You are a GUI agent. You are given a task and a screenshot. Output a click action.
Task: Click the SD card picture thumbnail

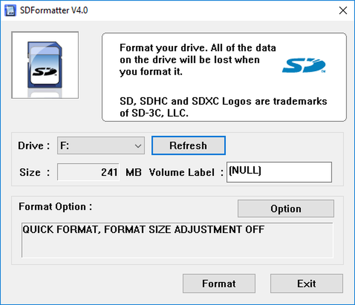[45, 65]
